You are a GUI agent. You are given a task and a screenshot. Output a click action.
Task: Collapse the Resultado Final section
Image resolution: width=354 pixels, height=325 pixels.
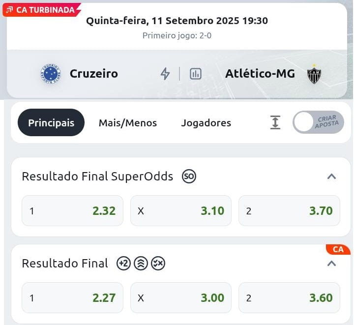pyautogui.click(x=332, y=264)
